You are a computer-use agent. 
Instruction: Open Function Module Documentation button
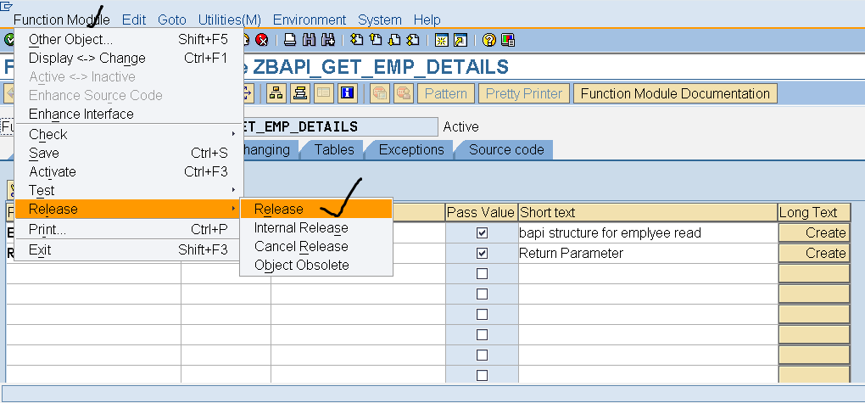pyautogui.click(x=675, y=93)
